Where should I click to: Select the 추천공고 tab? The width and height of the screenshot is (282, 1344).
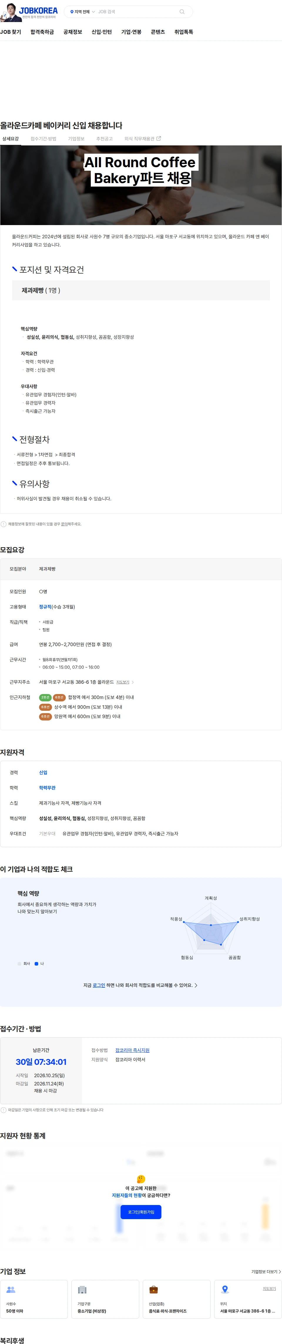coord(104,139)
